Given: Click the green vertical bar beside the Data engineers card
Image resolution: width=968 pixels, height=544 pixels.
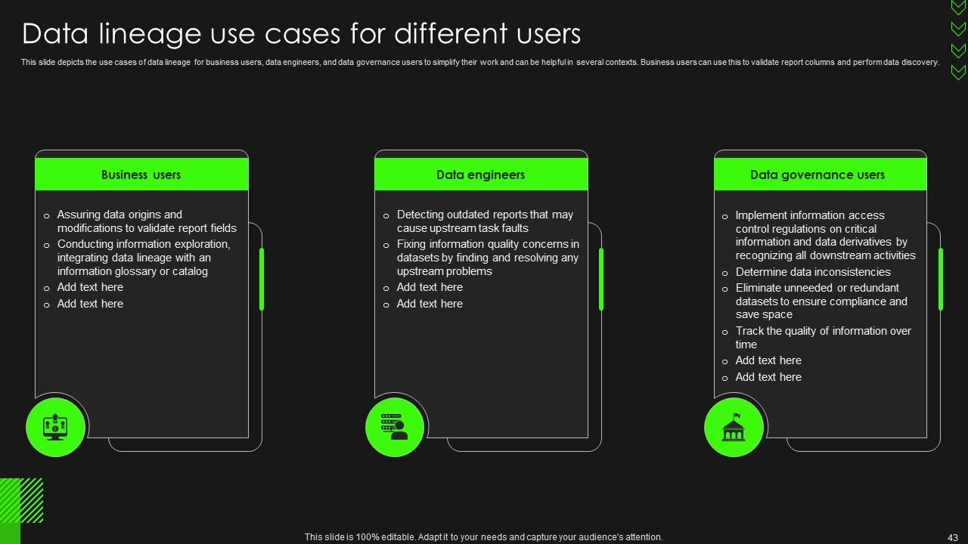Looking at the screenshot, I should (601, 279).
